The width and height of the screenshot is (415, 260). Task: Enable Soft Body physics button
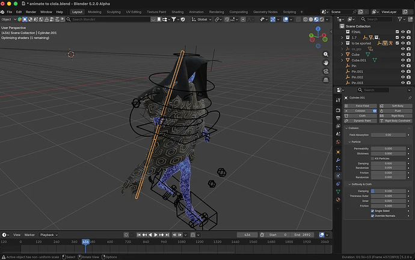[x=396, y=106]
